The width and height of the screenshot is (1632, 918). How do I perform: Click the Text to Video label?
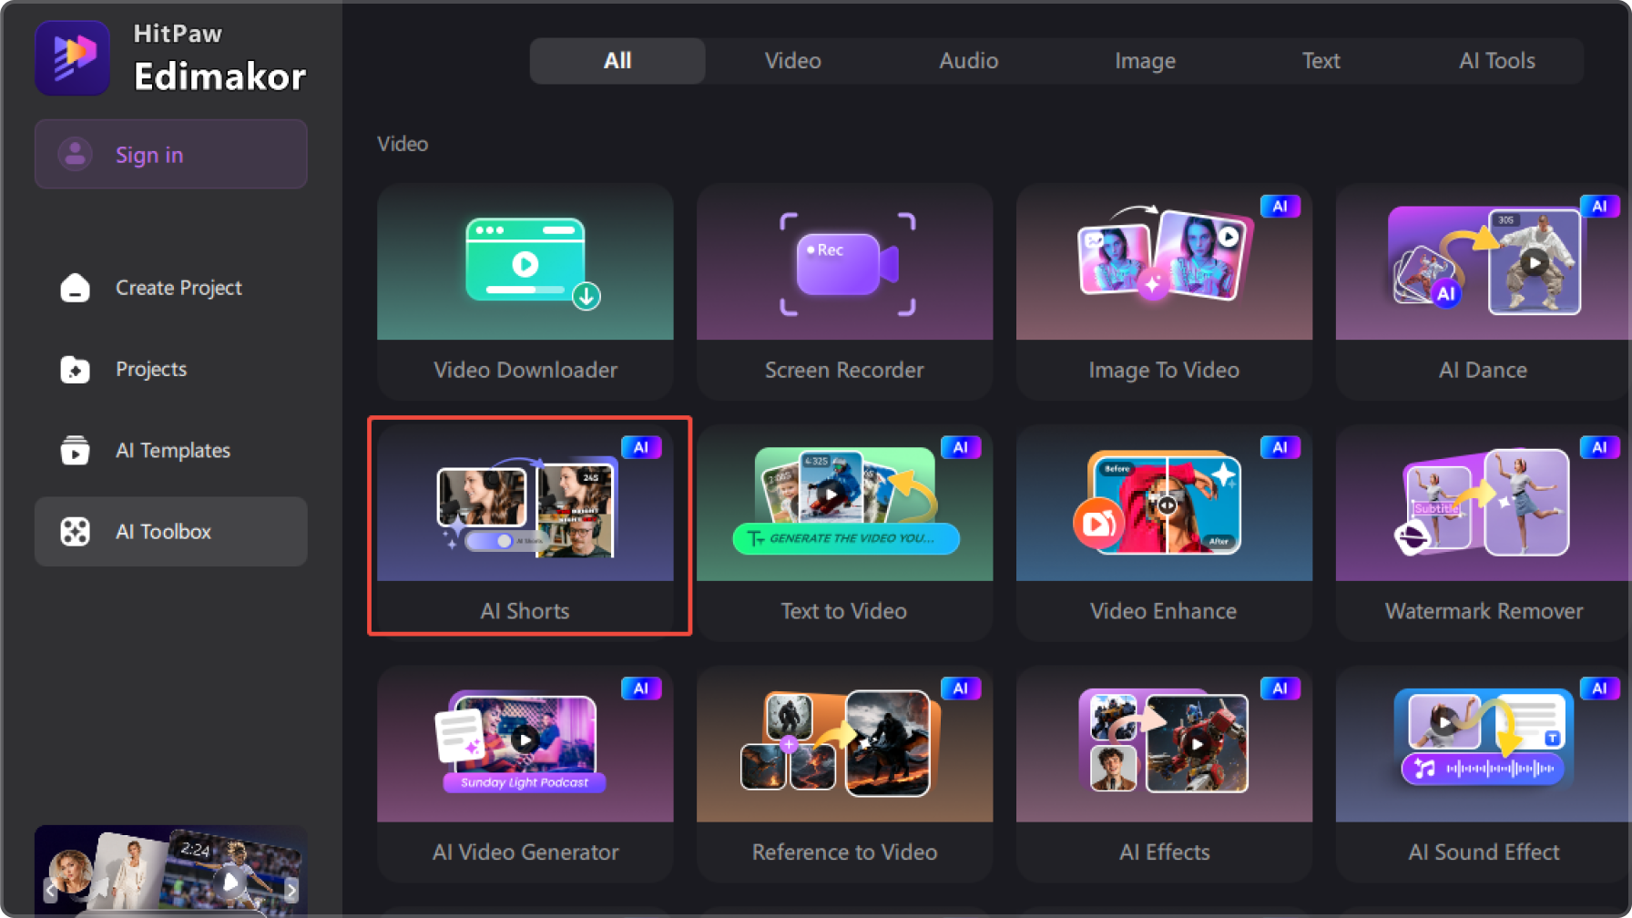(x=844, y=611)
